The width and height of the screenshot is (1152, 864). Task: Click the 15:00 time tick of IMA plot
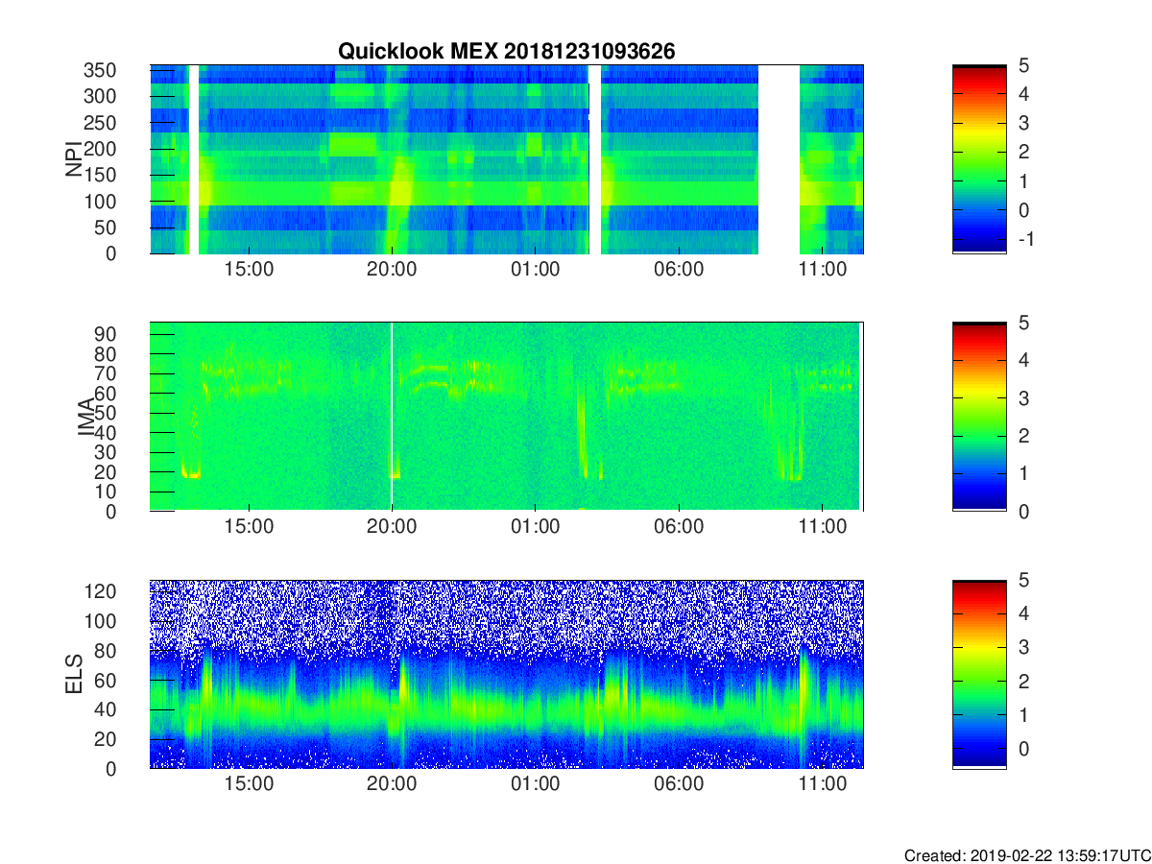tap(249, 527)
